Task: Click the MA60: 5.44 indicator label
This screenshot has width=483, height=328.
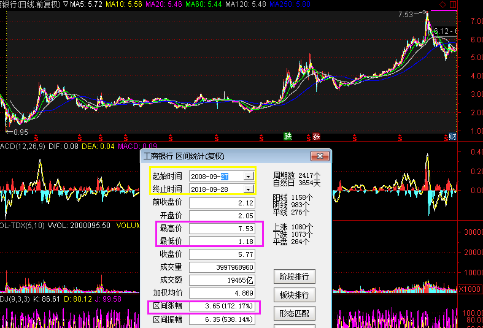Action: (x=203, y=4)
